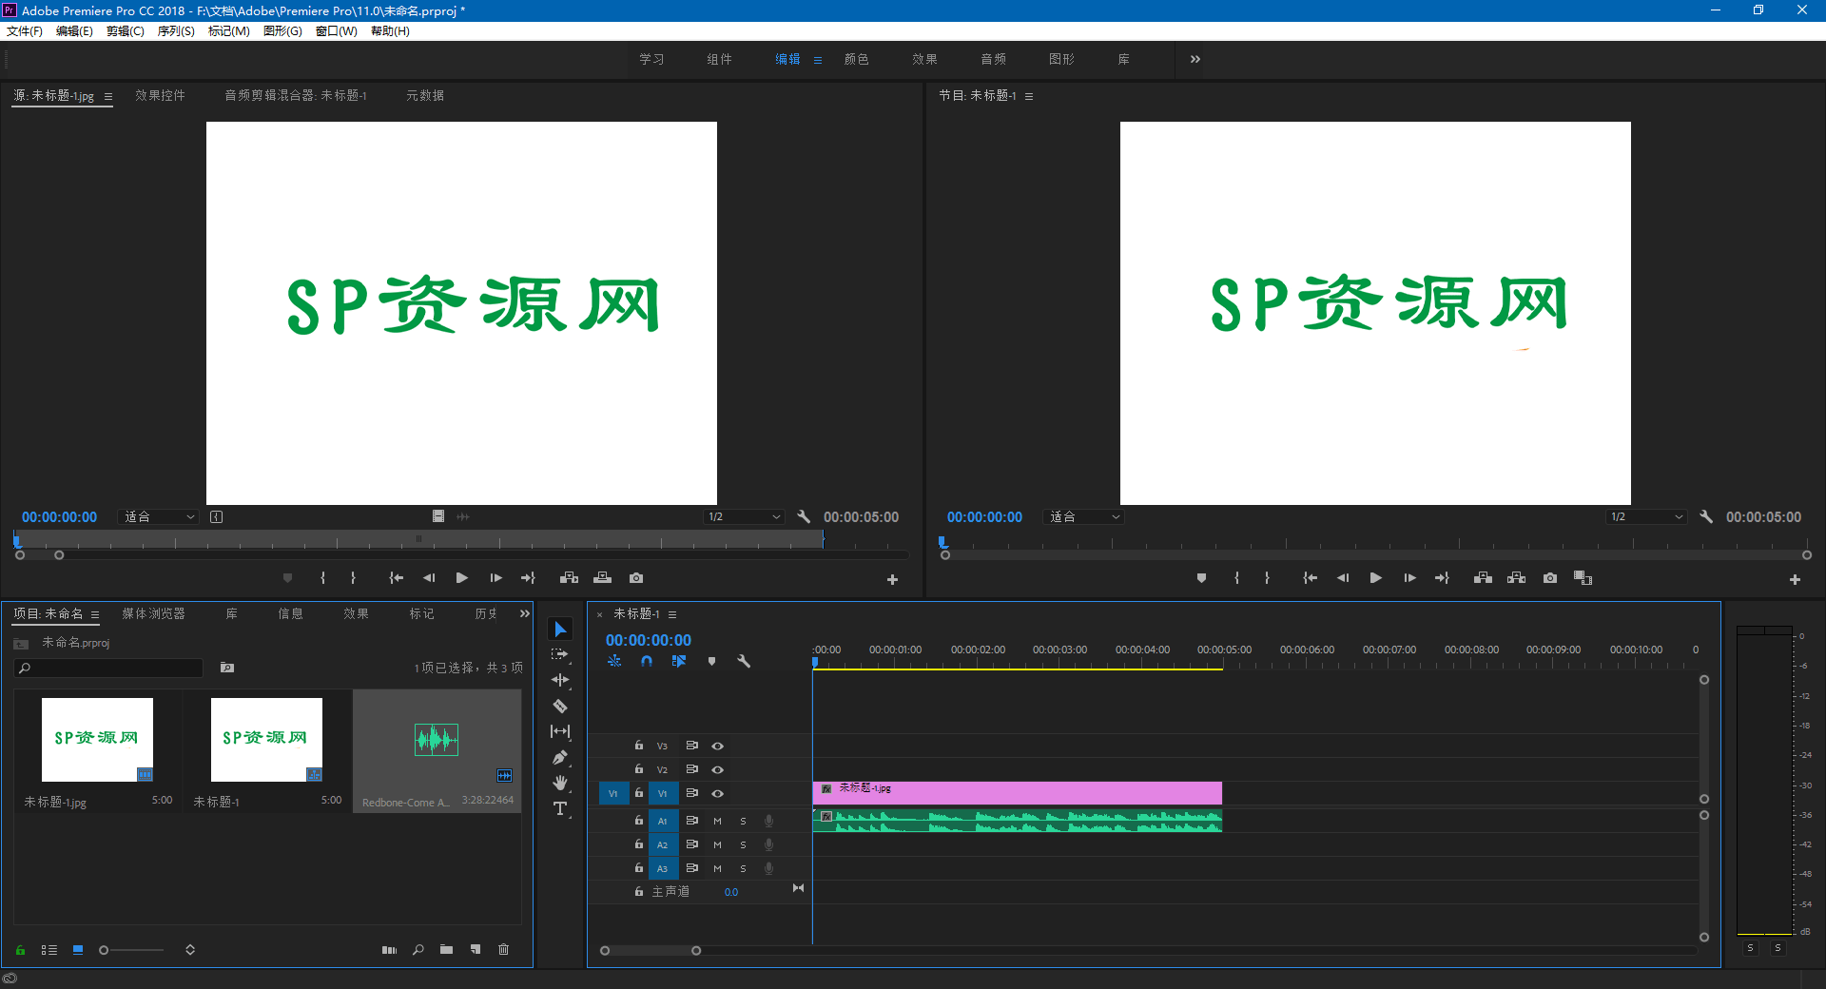1826x989 pixels.
Task: Select Redbone audio thumbnail in project
Action: click(437, 739)
